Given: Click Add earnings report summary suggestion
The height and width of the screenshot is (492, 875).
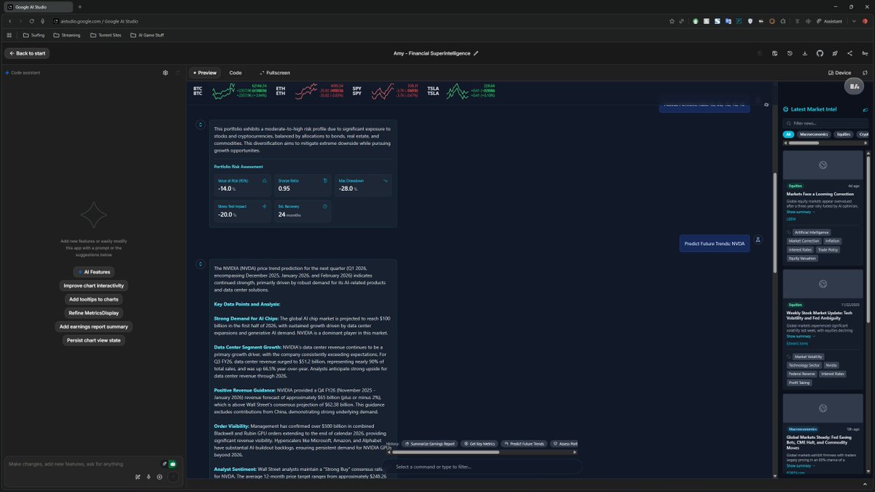Looking at the screenshot, I should point(93,327).
